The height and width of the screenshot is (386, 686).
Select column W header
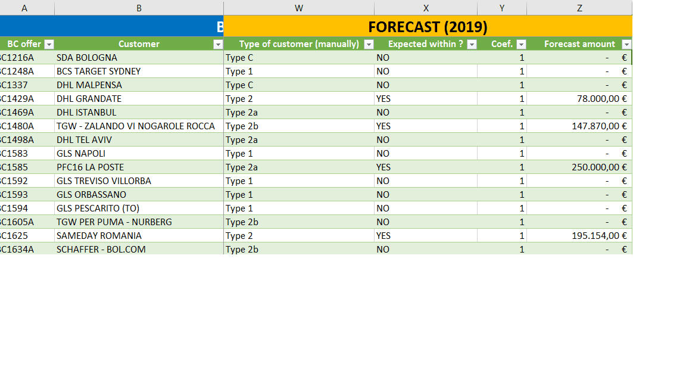pos(299,8)
